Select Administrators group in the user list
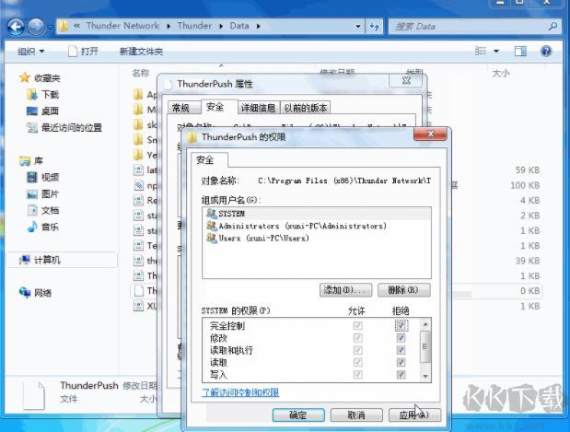The width and height of the screenshot is (570, 432). point(316,226)
